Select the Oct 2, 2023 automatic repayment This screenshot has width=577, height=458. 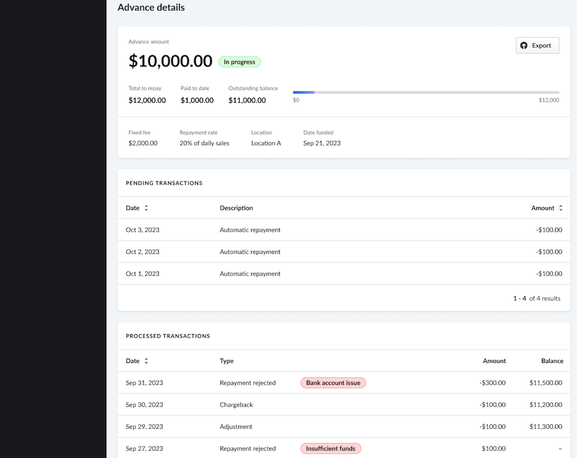click(x=250, y=252)
